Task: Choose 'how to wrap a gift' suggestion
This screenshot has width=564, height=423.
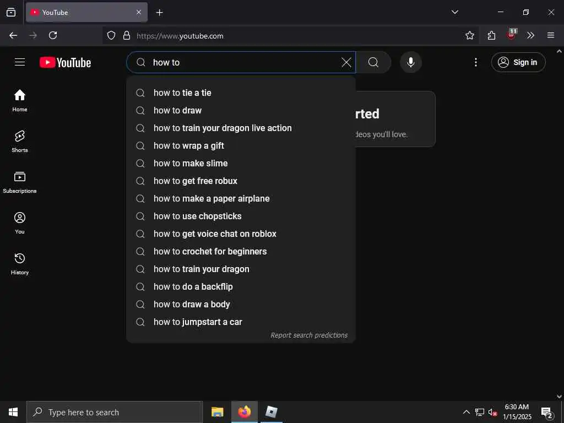Action: click(x=241, y=145)
